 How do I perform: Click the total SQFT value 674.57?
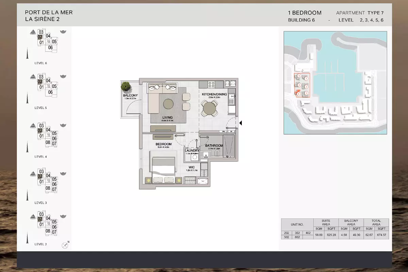click(x=382, y=235)
